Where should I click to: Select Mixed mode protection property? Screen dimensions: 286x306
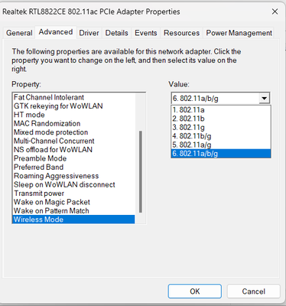[73, 132]
